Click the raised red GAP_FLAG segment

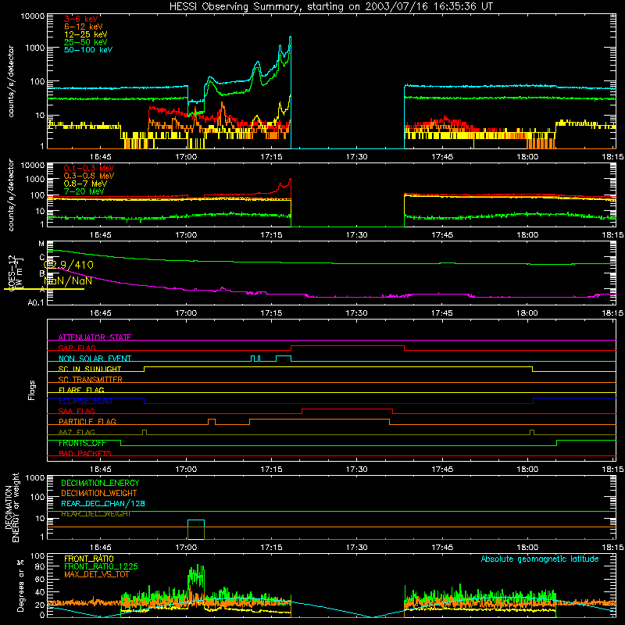coord(348,346)
